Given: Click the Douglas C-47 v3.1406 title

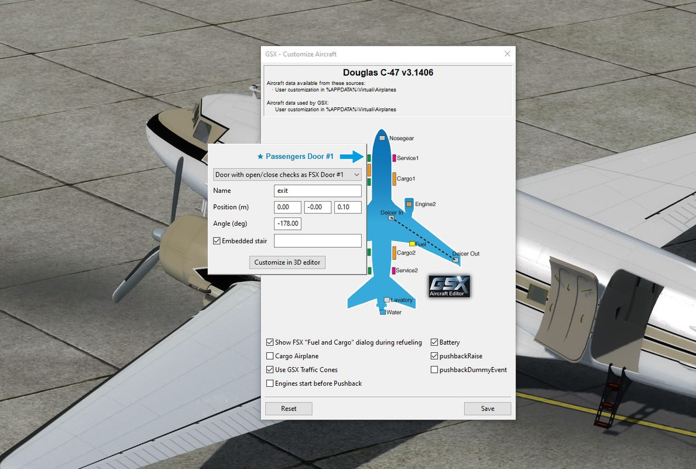Looking at the screenshot, I should [x=388, y=72].
